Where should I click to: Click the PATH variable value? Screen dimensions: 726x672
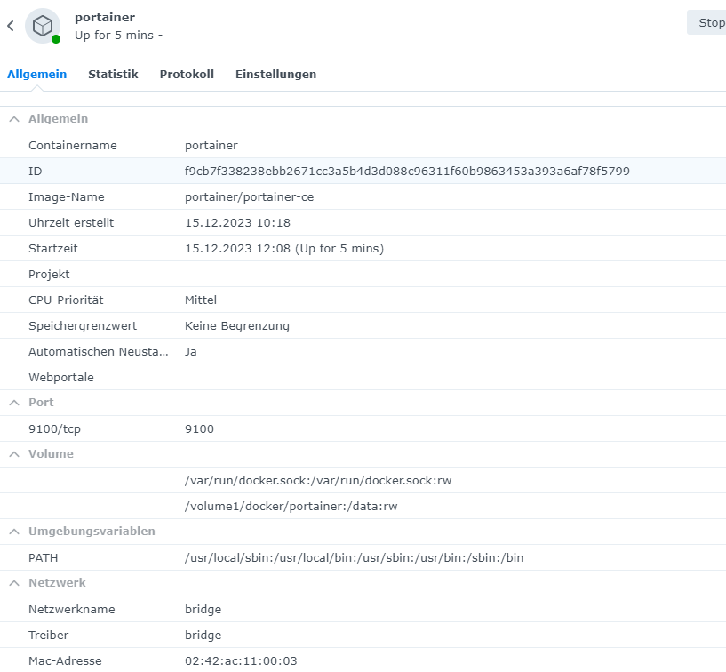coord(355,558)
